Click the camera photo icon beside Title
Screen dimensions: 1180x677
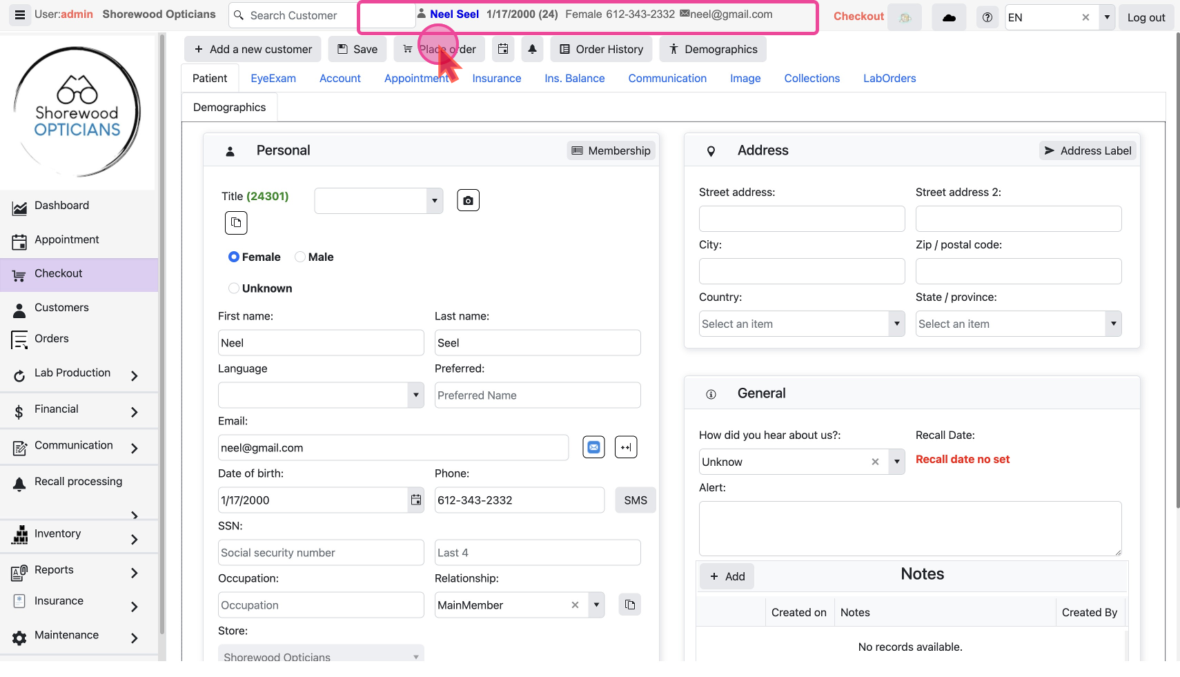click(x=468, y=201)
